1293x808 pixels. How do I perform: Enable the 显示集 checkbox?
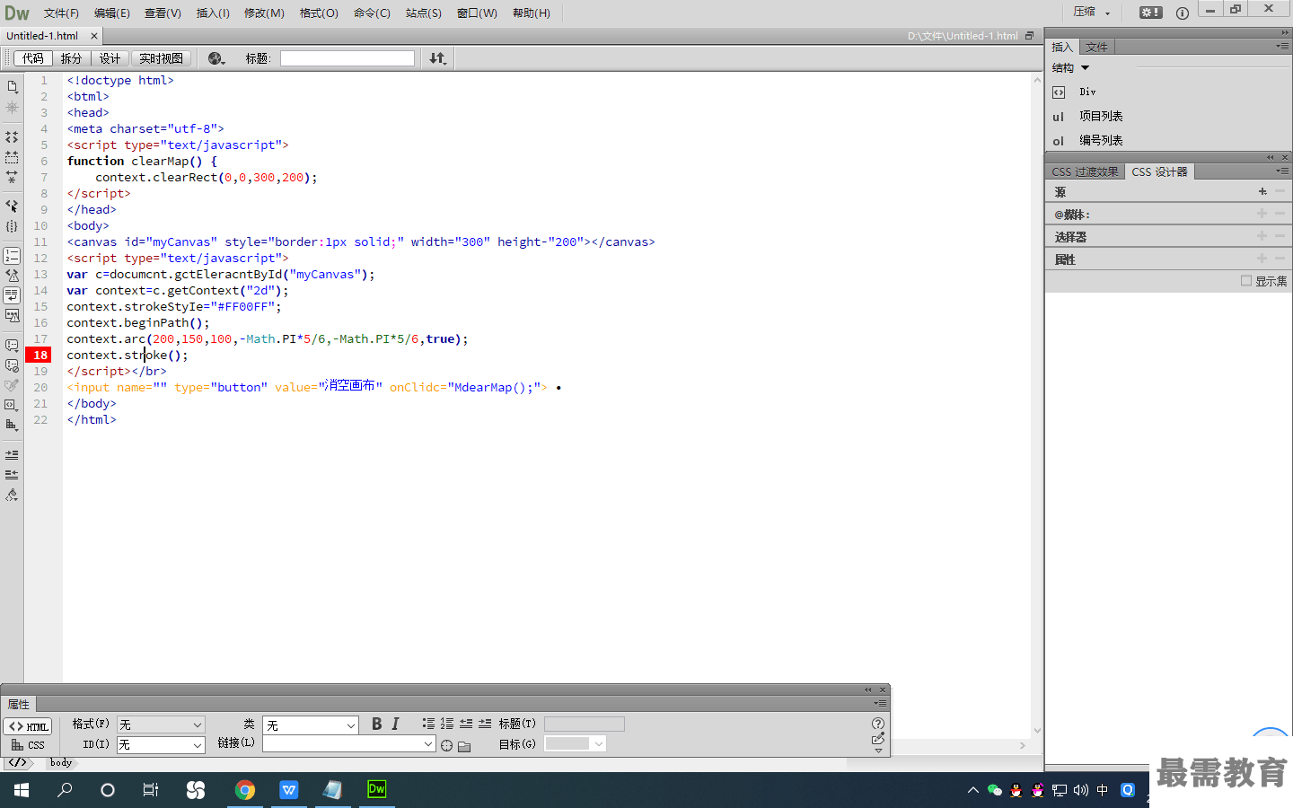tap(1246, 281)
